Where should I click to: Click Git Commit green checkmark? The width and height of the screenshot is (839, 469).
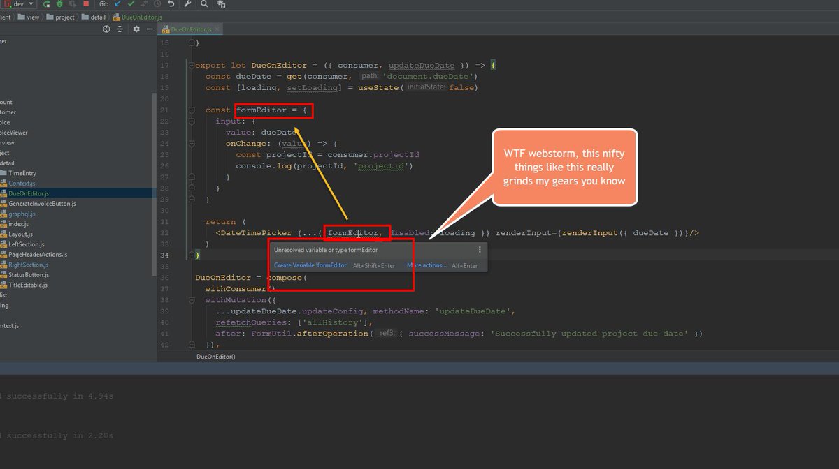tap(131, 4)
